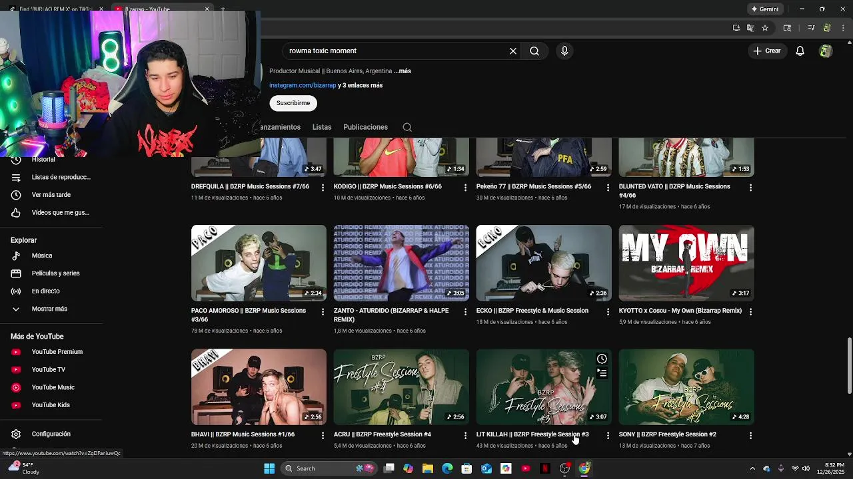Viewport: 853px width, 479px height.
Task: Open options menu for Pekeño 77 video
Action: 608,188
